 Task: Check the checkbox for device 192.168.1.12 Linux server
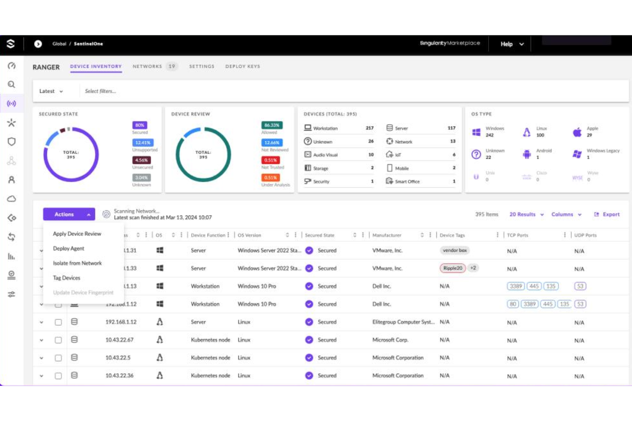coord(59,322)
